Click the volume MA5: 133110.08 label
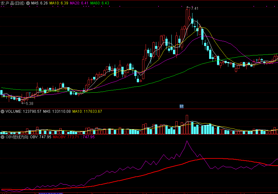278x194 pixels. click(x=57, y=111)
